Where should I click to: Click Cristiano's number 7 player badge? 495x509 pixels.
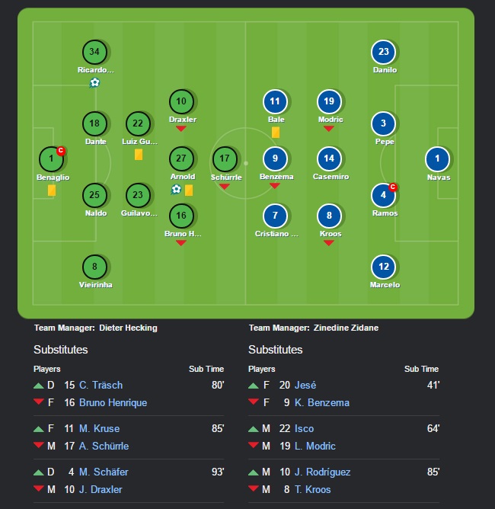click(x=275, y=216)
